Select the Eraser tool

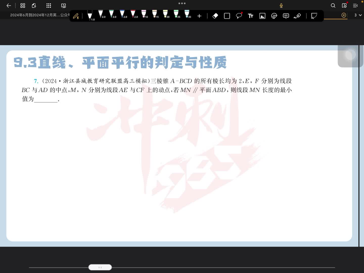[x=215, y=16]
